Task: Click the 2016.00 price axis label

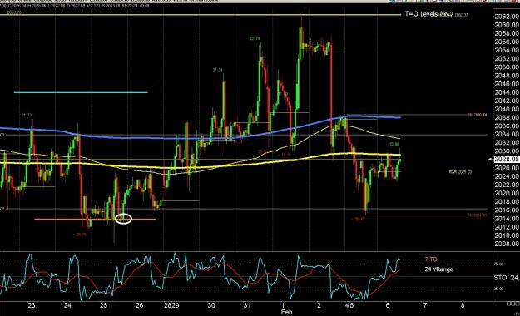Action: pyautogui.click(x=507, y=210)
